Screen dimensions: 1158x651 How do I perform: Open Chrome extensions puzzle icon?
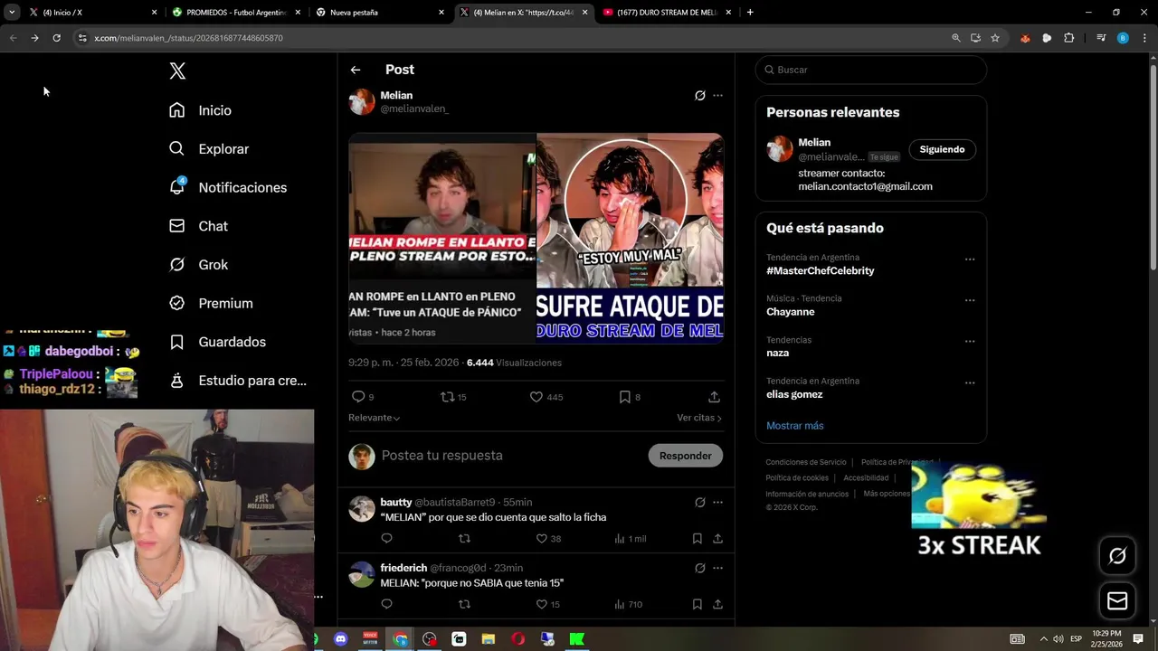pos(1069,38)
